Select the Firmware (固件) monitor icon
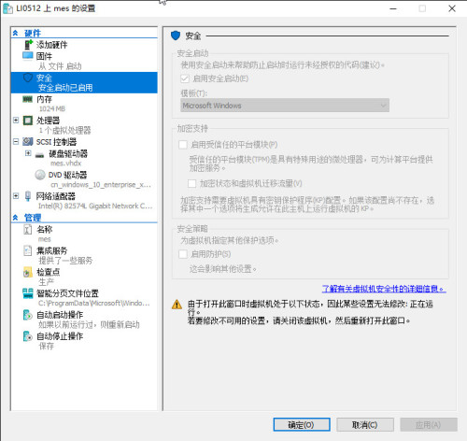467x441 pixels. point(28,56)
